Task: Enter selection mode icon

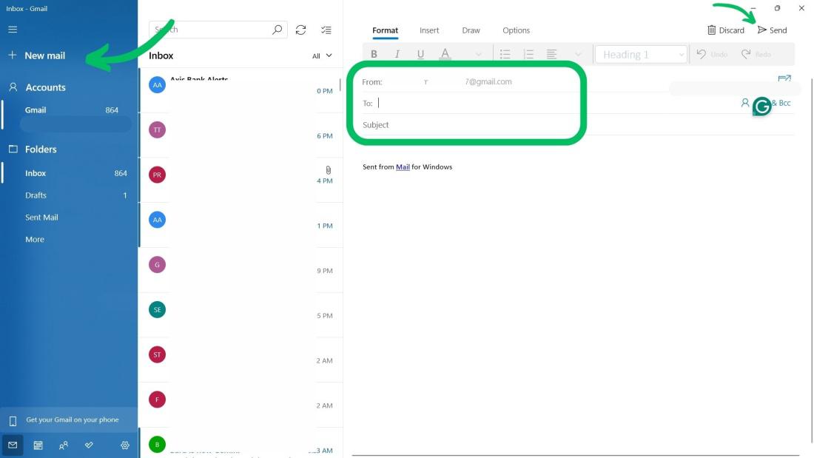Action: (x=326, y=30)
